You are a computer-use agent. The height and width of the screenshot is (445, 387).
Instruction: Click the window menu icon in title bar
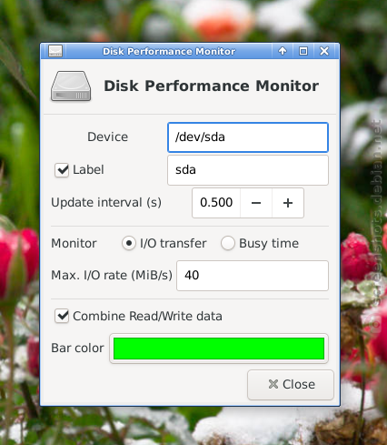coord(55,51)
